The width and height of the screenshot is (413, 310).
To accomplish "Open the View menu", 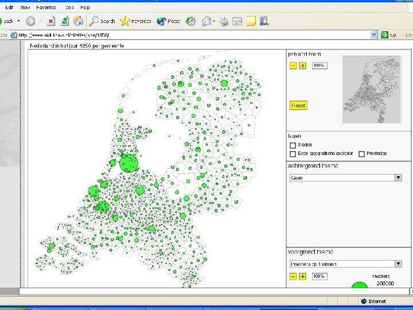I will [25, 7].
